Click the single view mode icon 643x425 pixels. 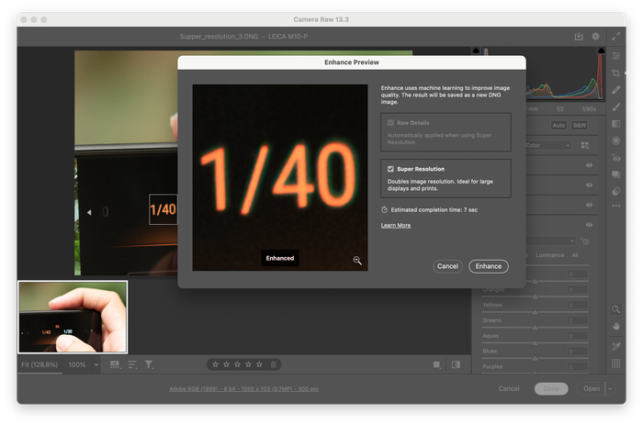click(x=437, y=364)
